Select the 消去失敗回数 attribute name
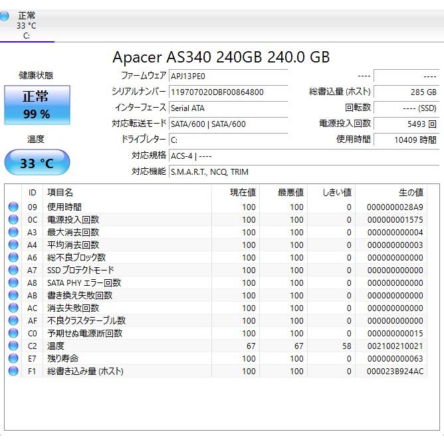444x444 pixels. coord(73,308)
